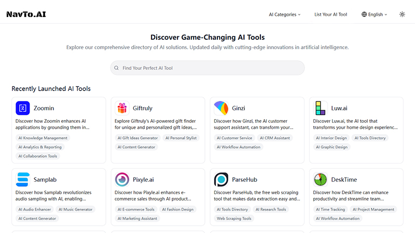Click the NavTo.AI site logo

coord(26,14)
